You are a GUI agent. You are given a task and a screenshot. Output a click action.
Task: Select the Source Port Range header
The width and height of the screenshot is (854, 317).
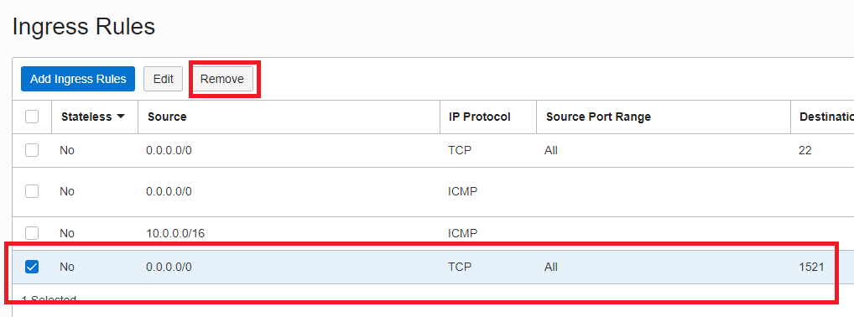coord(598,117)
